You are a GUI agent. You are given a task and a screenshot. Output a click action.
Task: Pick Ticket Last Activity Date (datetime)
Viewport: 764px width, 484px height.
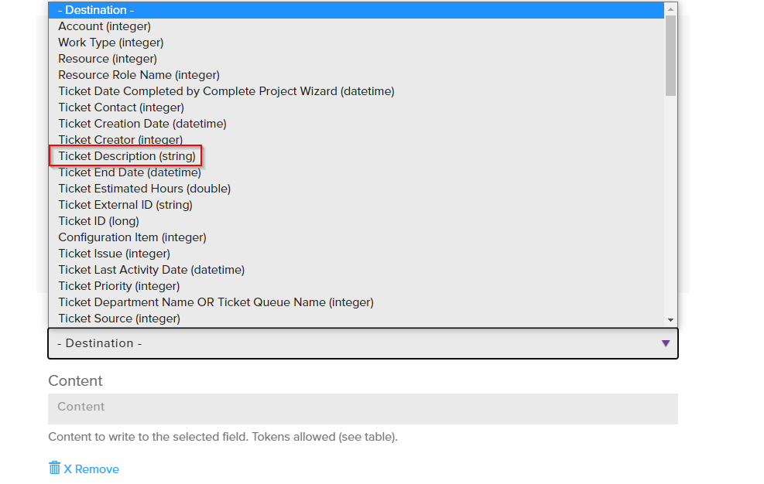(x=151, y=270)
